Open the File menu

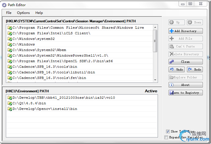[x=9, y=13]
